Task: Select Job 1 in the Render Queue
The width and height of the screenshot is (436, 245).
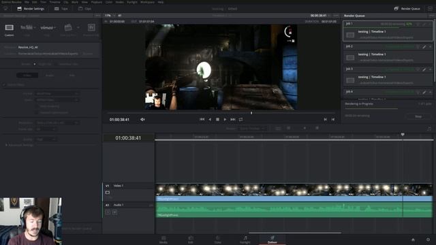Action: 388,31
